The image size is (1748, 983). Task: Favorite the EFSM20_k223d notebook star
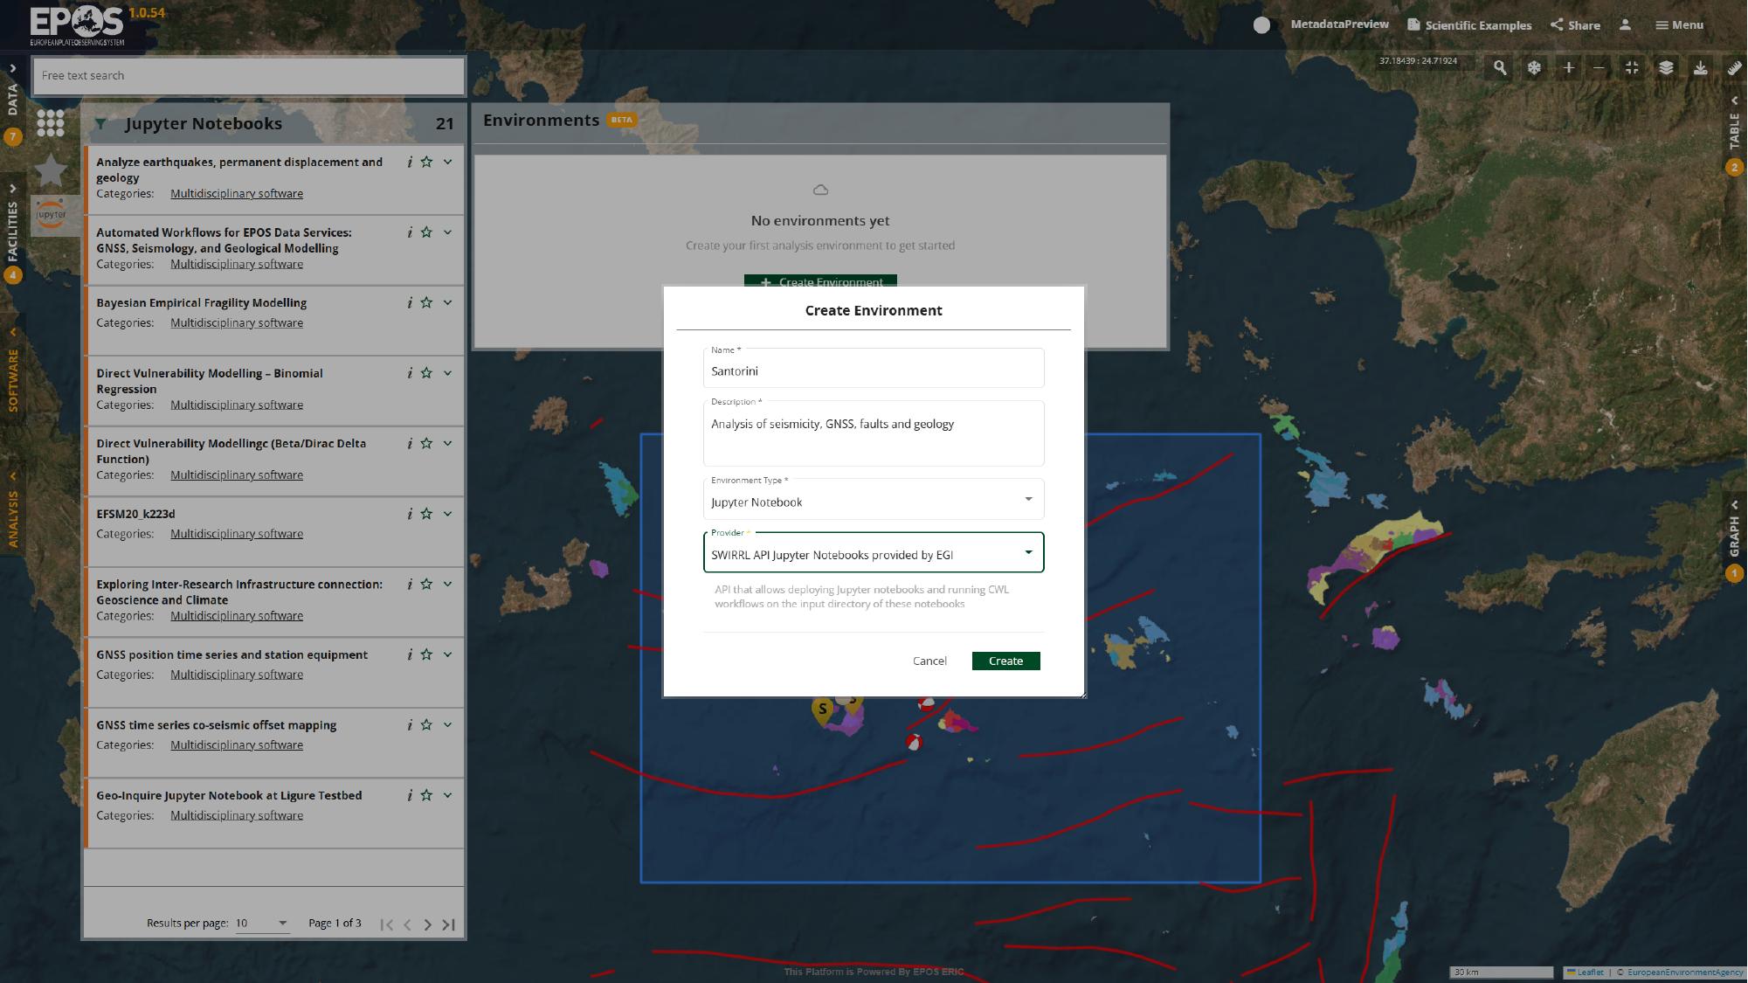(426, 514)
